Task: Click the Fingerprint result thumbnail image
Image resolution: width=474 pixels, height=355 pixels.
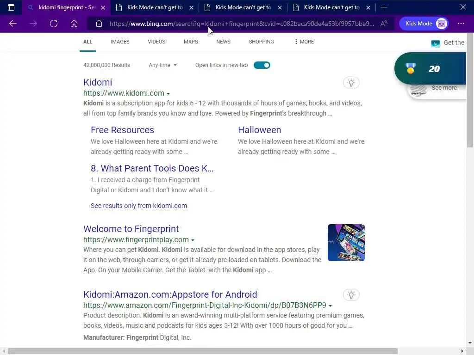Action: [346, 243]
